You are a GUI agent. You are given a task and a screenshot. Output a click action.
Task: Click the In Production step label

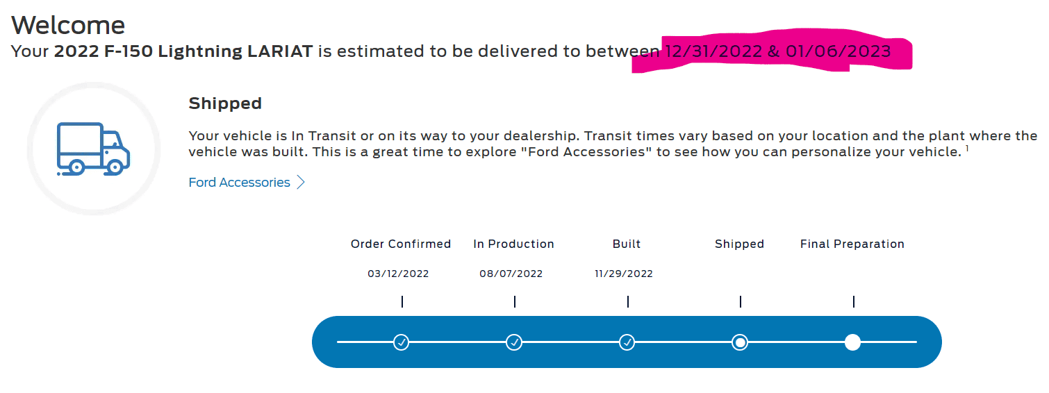pos(514,244)
